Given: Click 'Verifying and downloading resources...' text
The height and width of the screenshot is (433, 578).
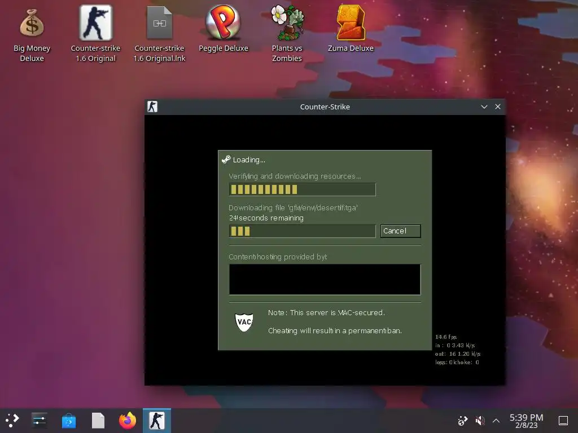Looking at the screenshot, I should 295,176.
